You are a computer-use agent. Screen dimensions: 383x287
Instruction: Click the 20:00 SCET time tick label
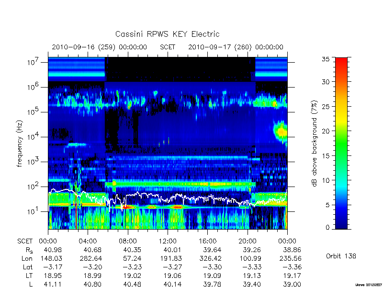point(247,242)
